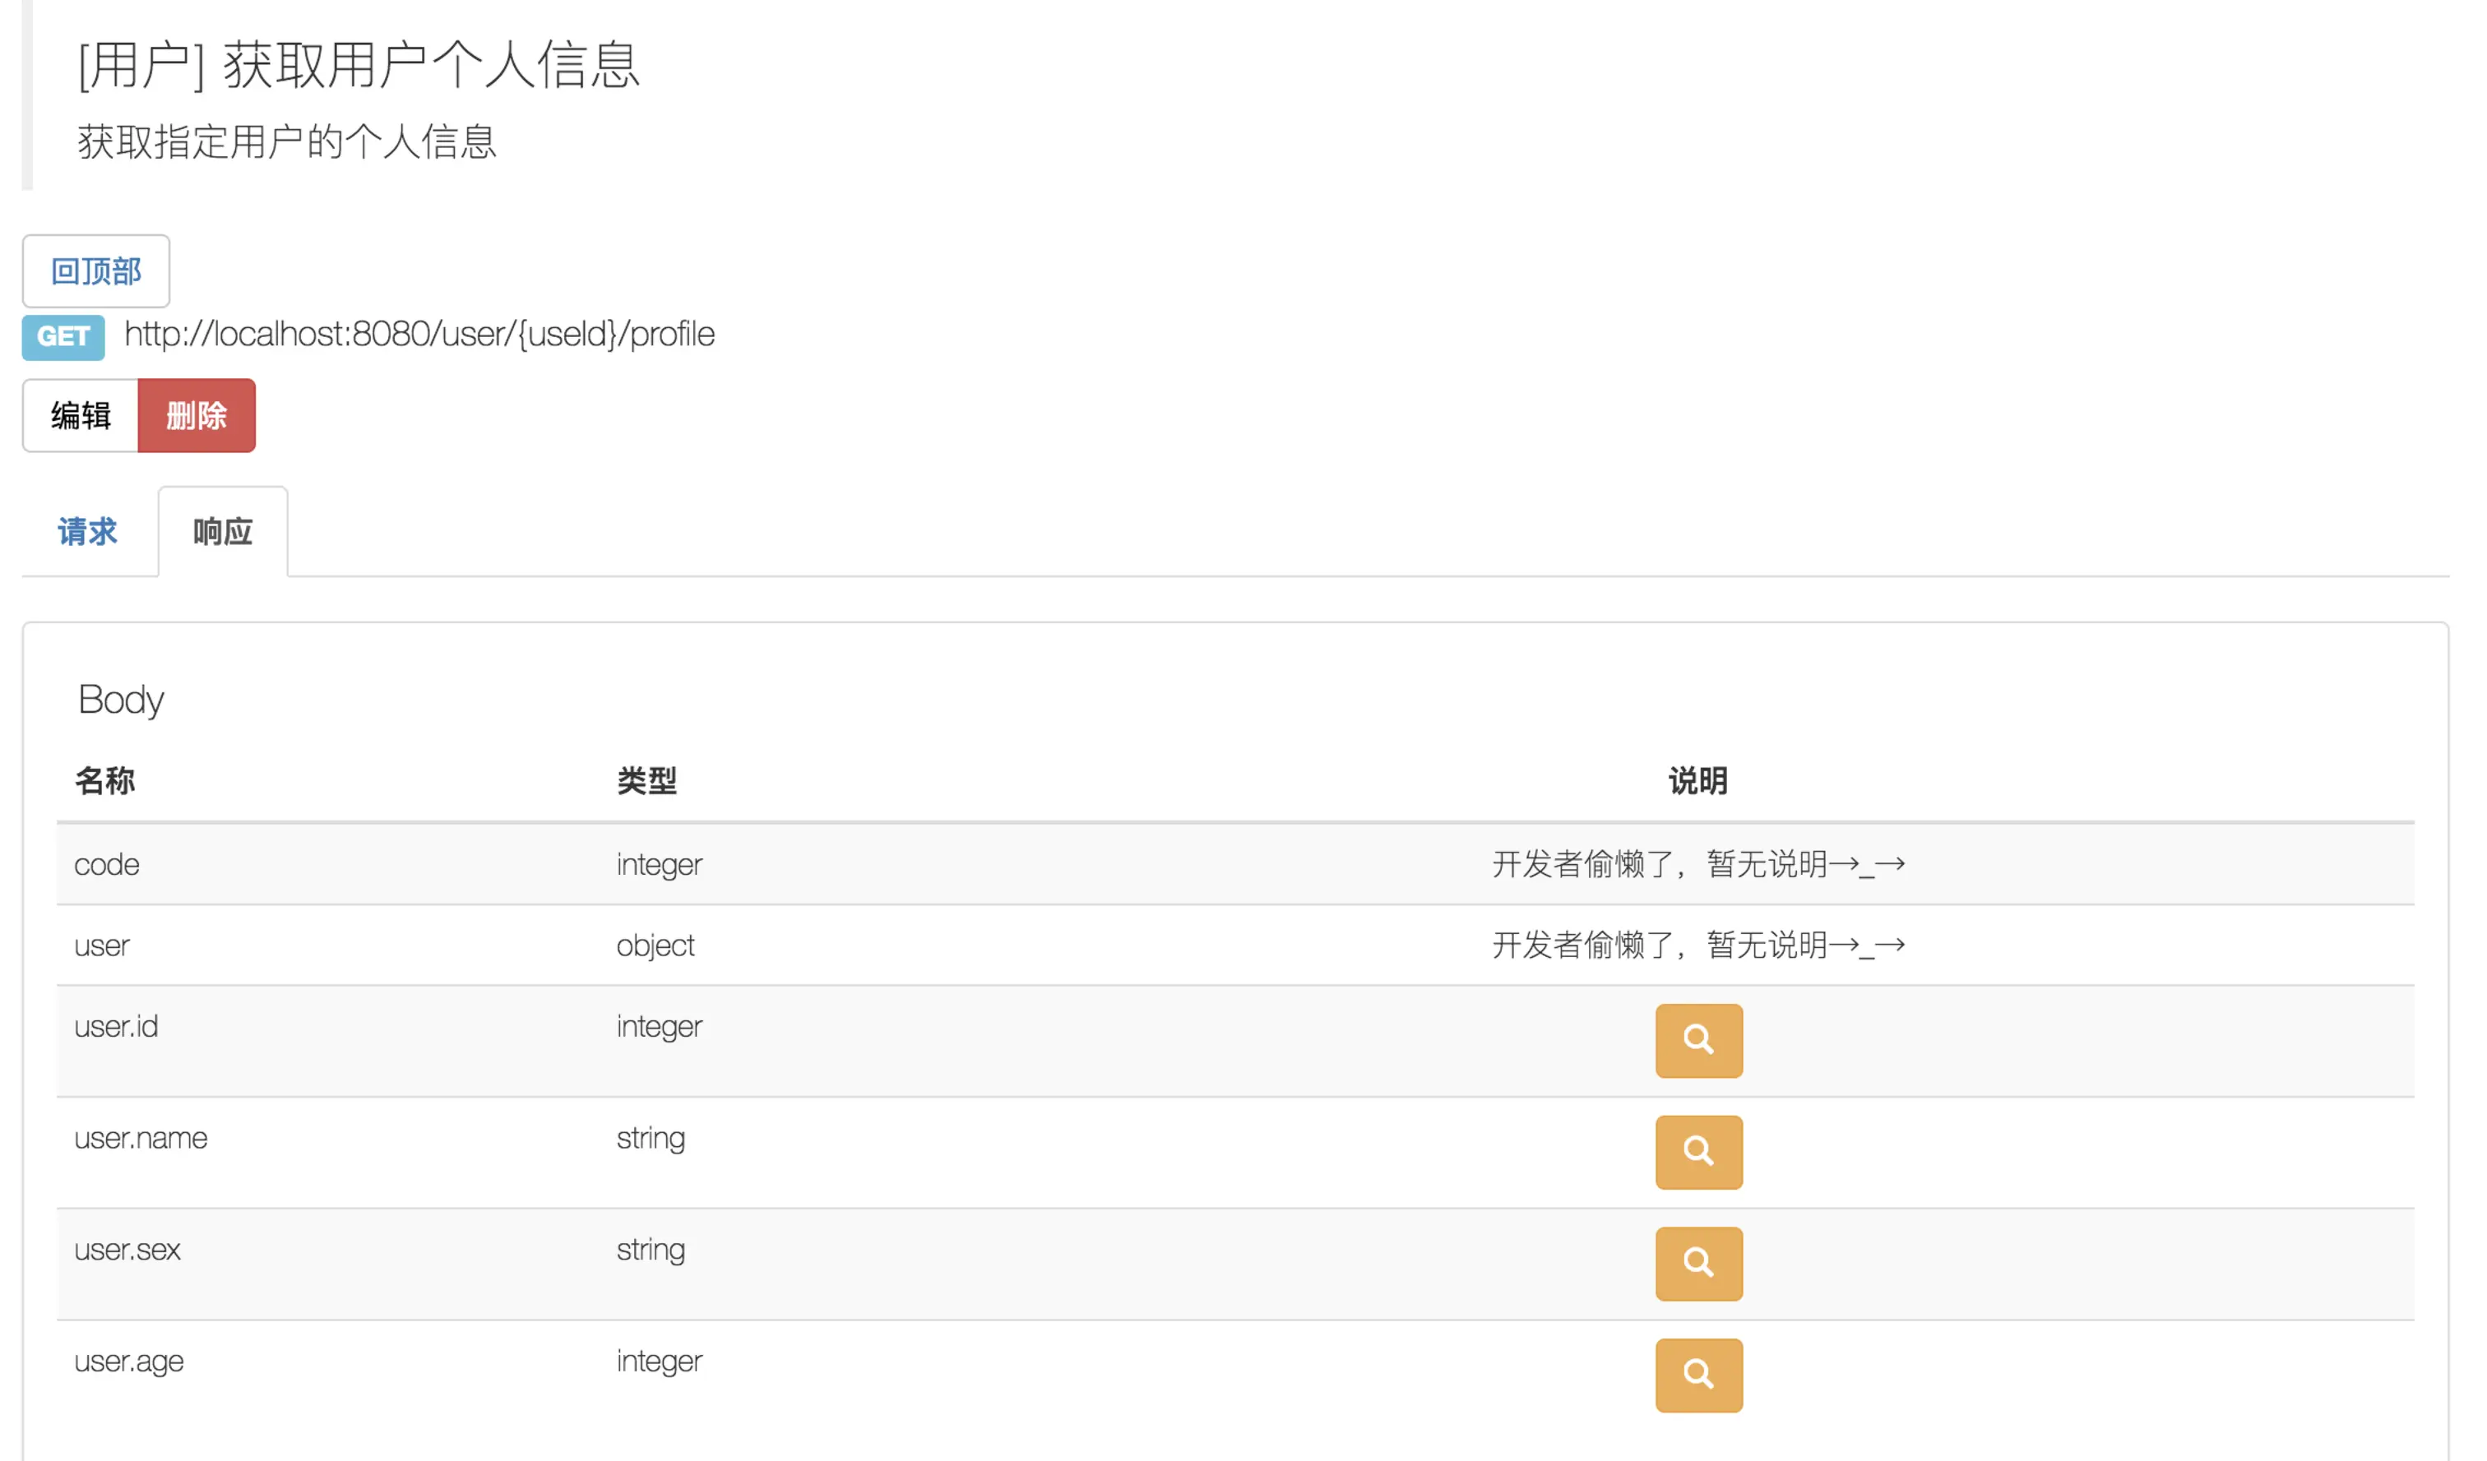
Task: Click magnifier icon in user.name row
Action: tap(1697, 1151)
